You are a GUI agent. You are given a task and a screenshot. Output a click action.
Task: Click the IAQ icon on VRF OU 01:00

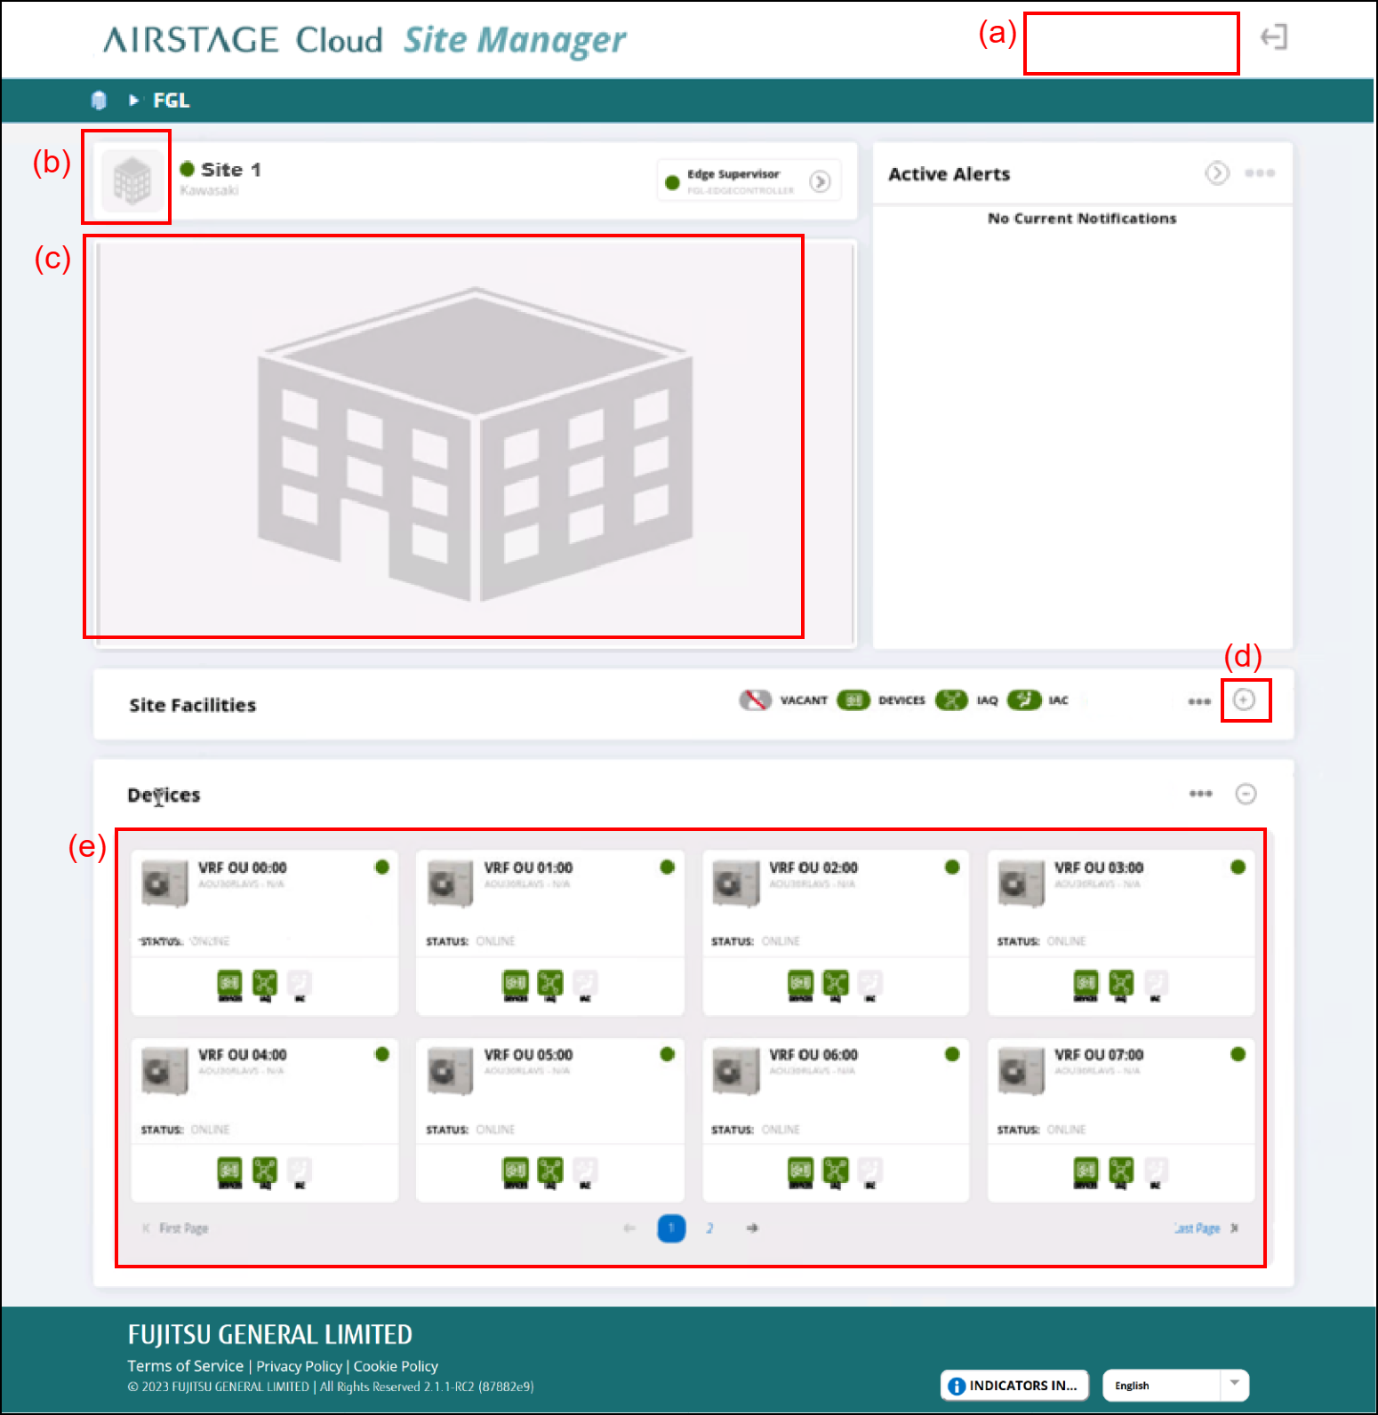click(x=550, y=984)
